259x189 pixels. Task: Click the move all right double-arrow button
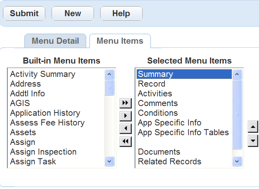coord(126,103)
